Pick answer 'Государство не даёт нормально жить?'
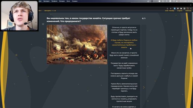The image size is (193, 108). click(124, 65)
